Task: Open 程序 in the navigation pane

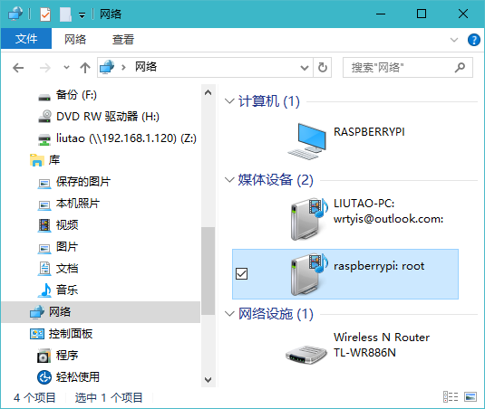Action: tap(101, 356)
